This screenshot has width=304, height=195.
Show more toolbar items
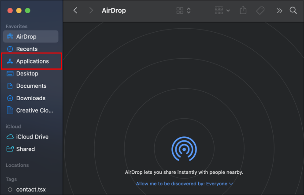pos(279,11)
